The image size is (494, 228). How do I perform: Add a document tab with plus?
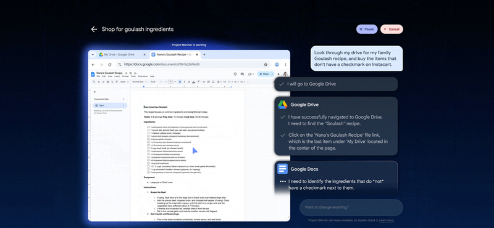(x=124, y=99)
